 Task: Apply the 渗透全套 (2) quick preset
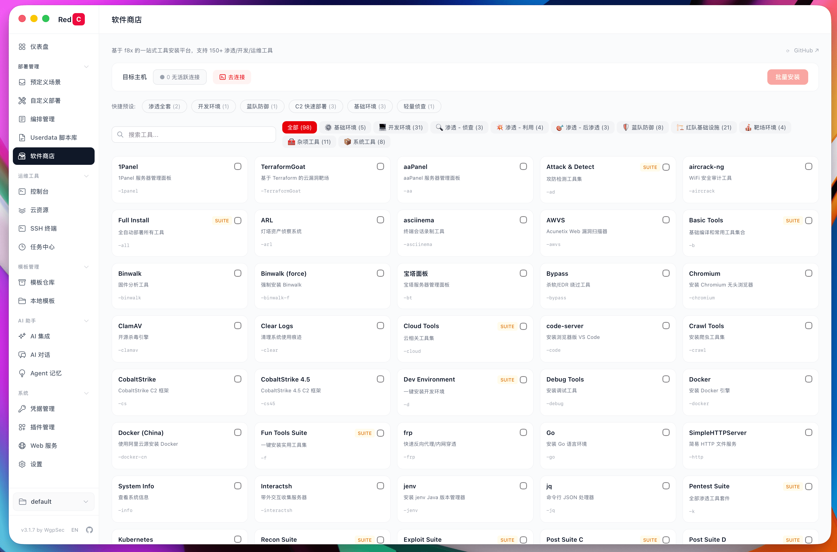164,106
